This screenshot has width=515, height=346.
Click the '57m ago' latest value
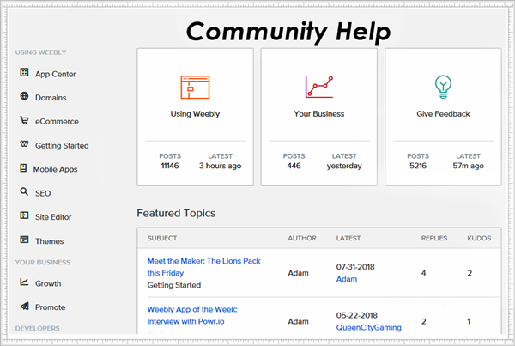tap(468, 166)
